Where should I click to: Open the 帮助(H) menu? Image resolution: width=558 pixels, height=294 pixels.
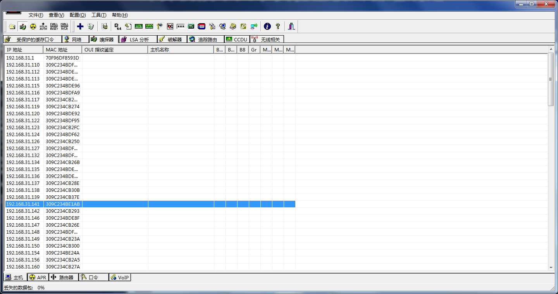pyautogui.click(x=120, y=15)
